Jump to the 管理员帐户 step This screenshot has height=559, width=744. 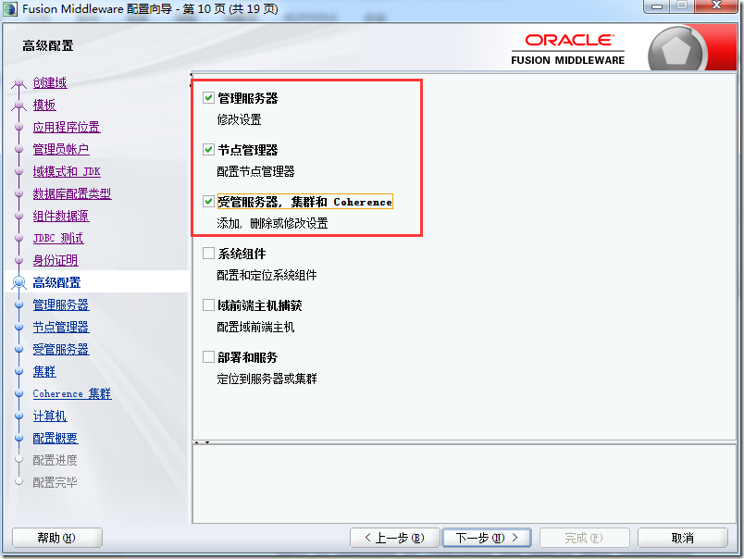tap(61, 150)
